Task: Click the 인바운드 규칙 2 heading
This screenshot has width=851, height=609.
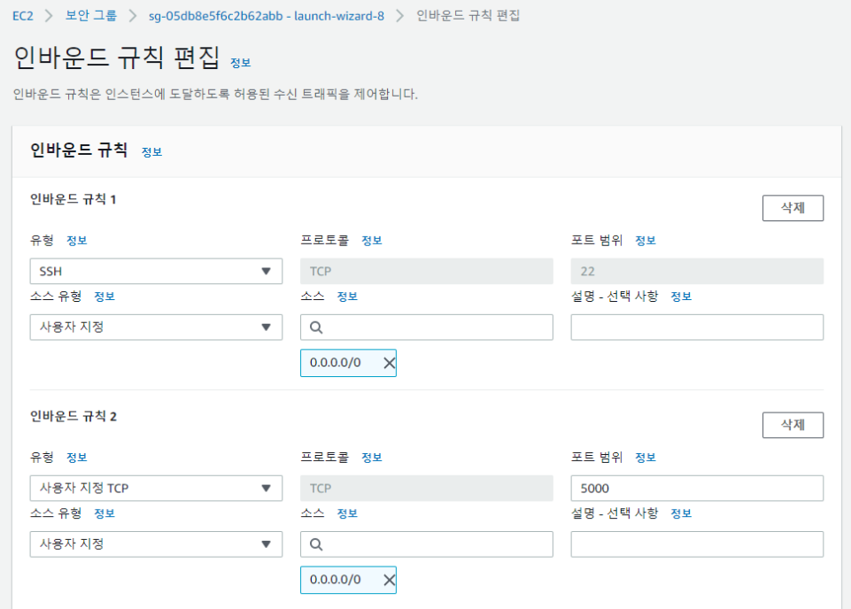Action: (x=73, y=417)
